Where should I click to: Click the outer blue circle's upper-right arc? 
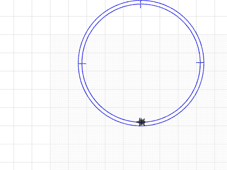tap(186, 18)
